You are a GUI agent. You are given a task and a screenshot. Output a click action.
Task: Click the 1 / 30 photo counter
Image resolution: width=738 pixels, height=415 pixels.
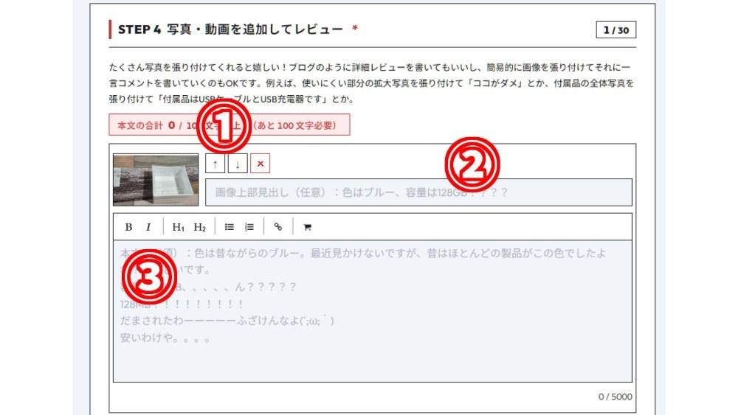coord(616,30)
